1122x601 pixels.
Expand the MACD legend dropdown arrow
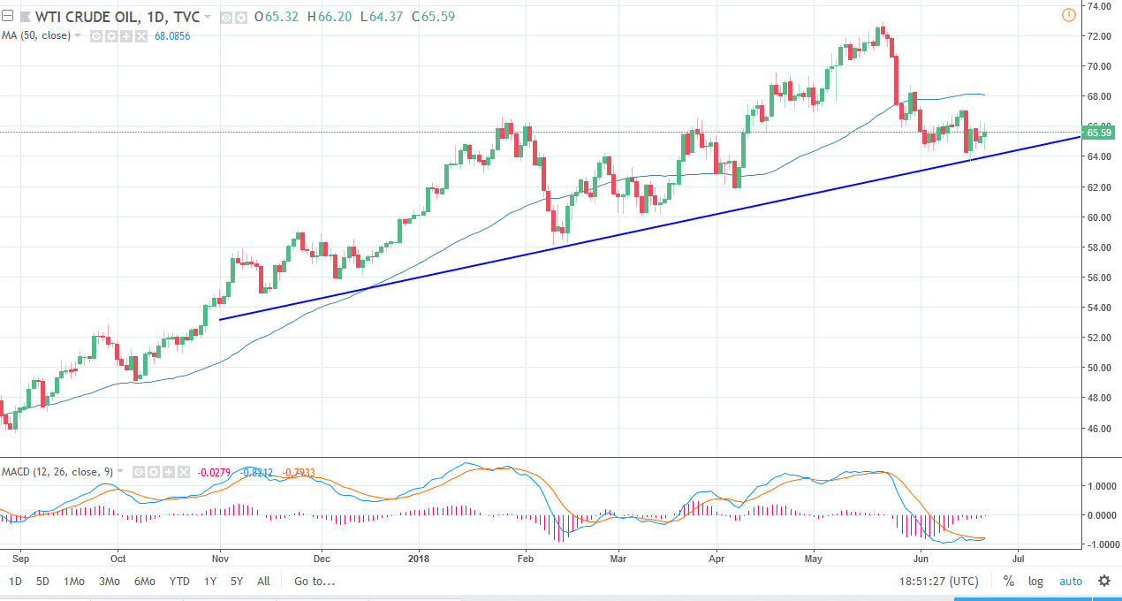[x=120, y=471]
